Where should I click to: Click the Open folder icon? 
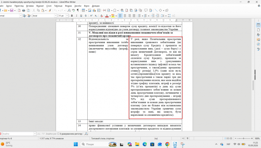(x=6, y=11)
